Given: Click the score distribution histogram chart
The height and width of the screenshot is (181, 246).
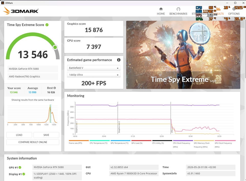Looking at the screenshot, I should [33, 115].
